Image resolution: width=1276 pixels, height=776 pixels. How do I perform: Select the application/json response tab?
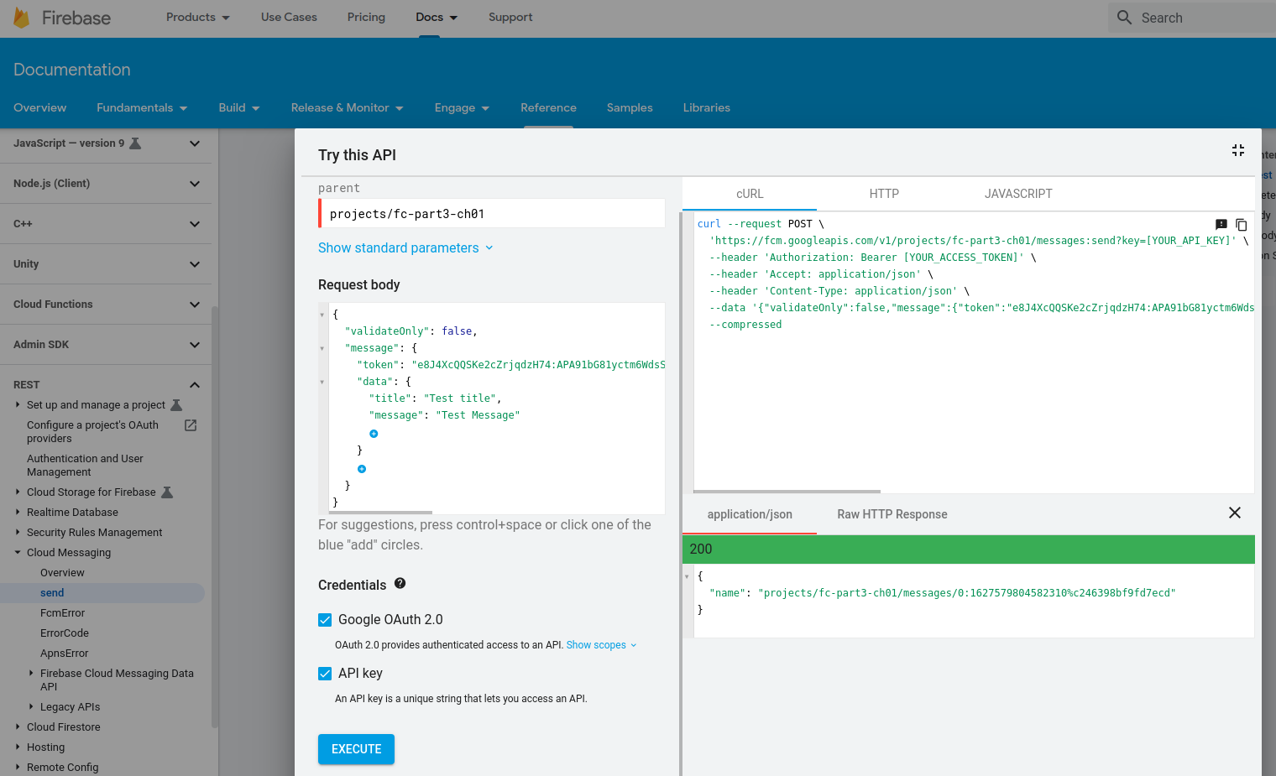pyautogui.click(x=750, y=514)
